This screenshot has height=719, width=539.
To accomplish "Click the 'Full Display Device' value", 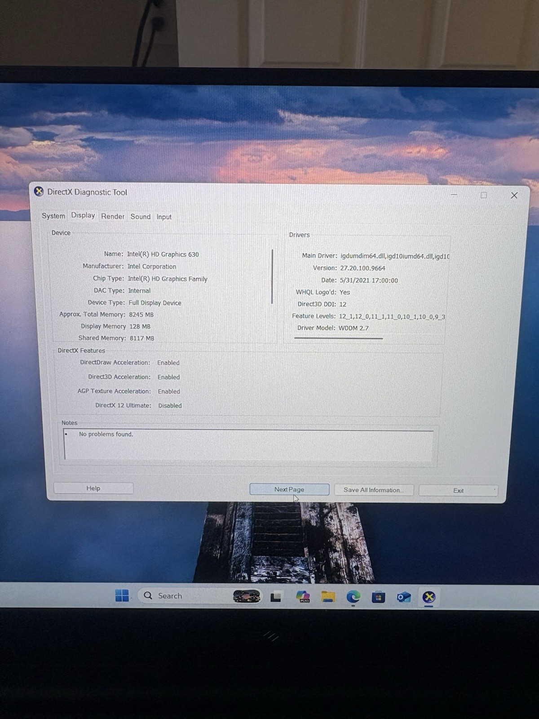I will click(155, 303).
